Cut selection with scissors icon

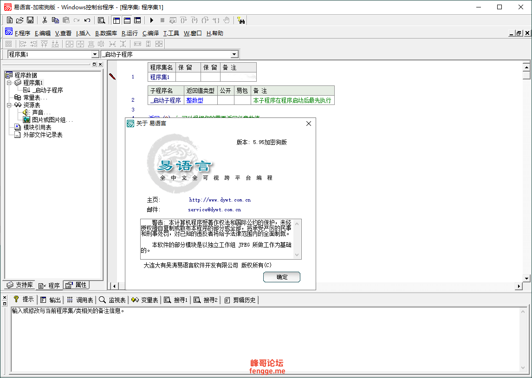pos(45,20)
